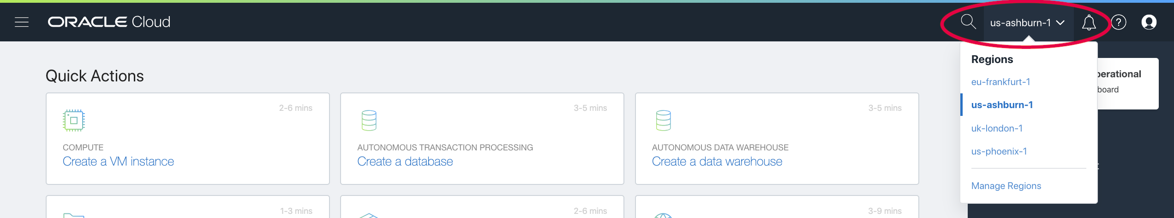Image resolution: width=1174 pixels, height=218 pixels.
Task: Open the Create a data warehouse link
Action: pyautogui.click(x=717, y=161)
